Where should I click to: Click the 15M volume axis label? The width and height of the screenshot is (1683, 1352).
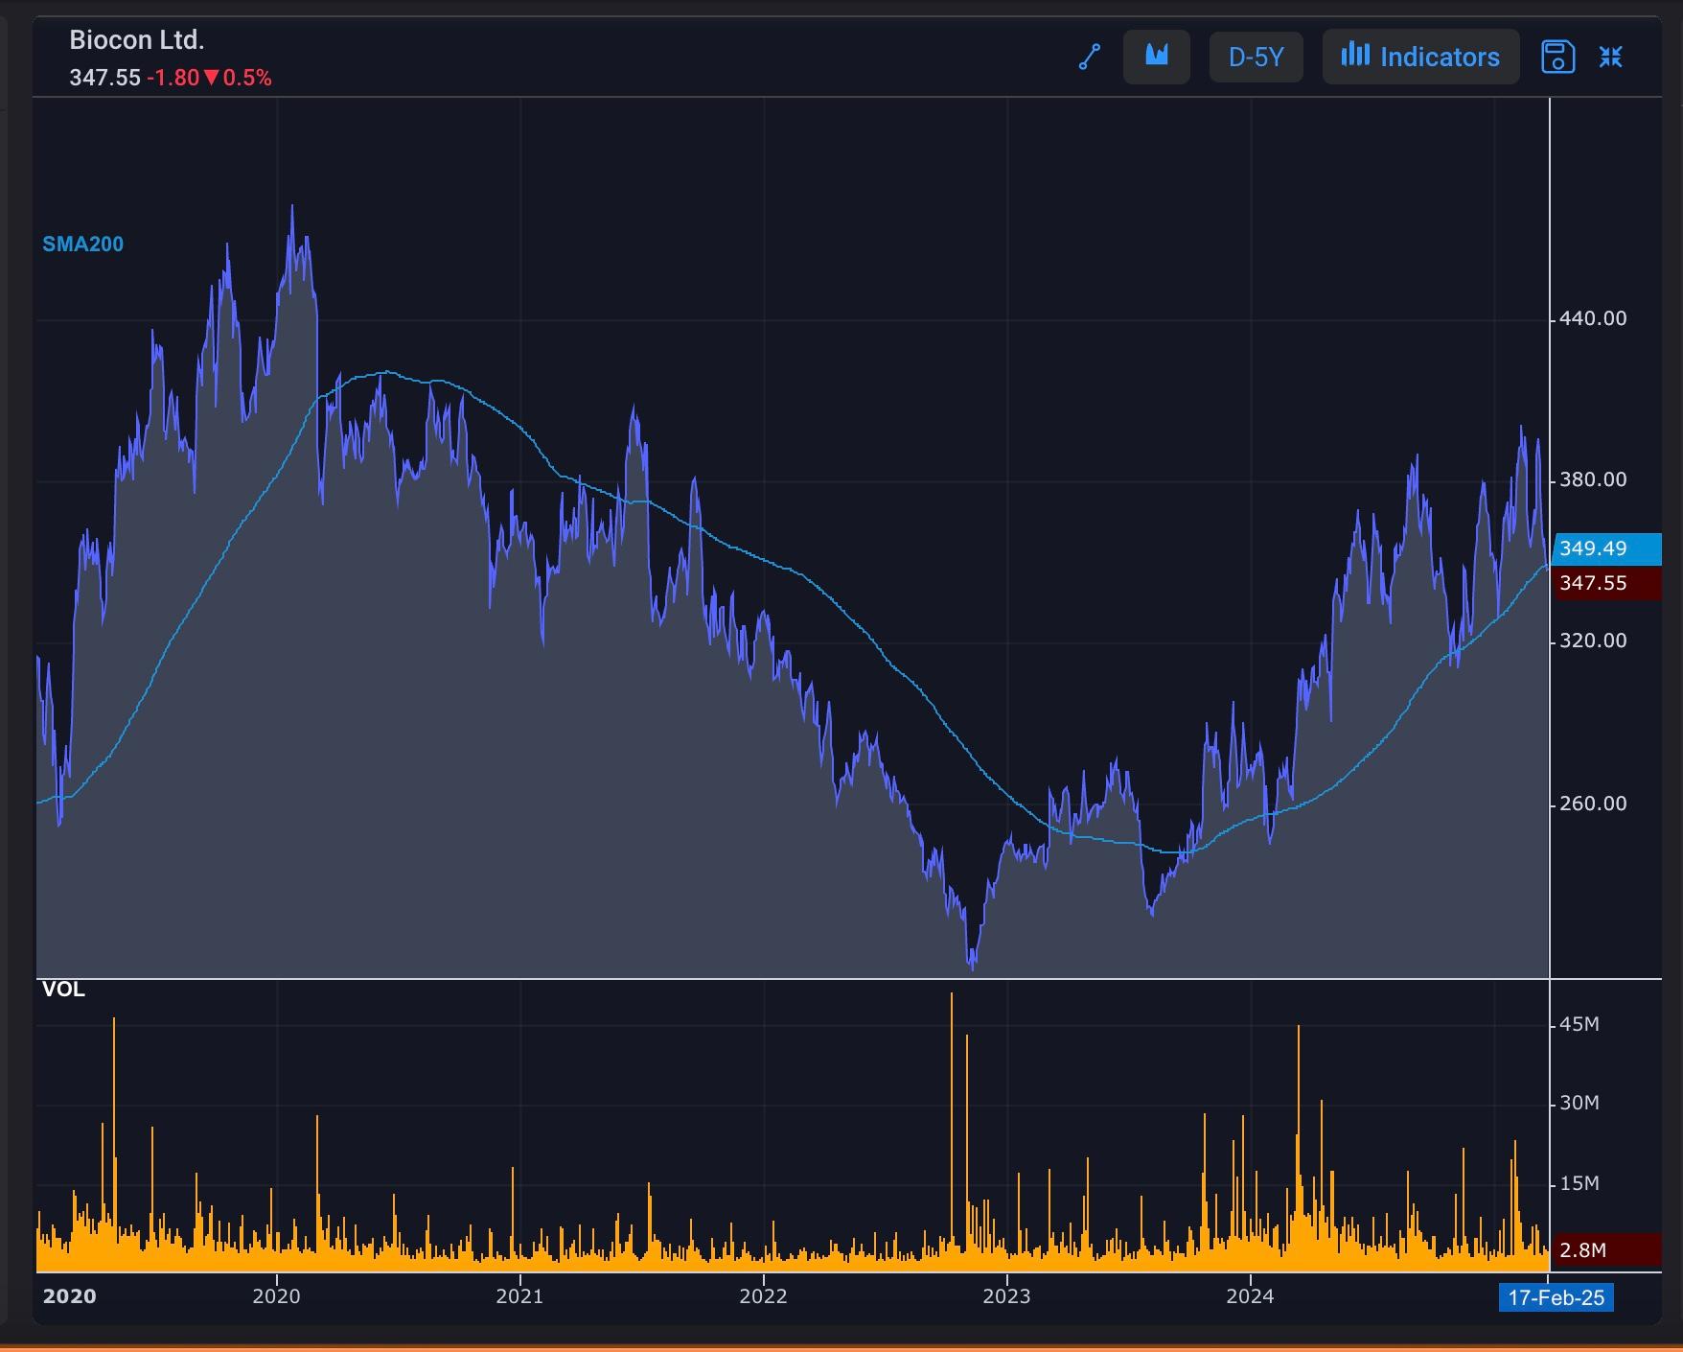pyautogui.click(x=1579, y=1183)
